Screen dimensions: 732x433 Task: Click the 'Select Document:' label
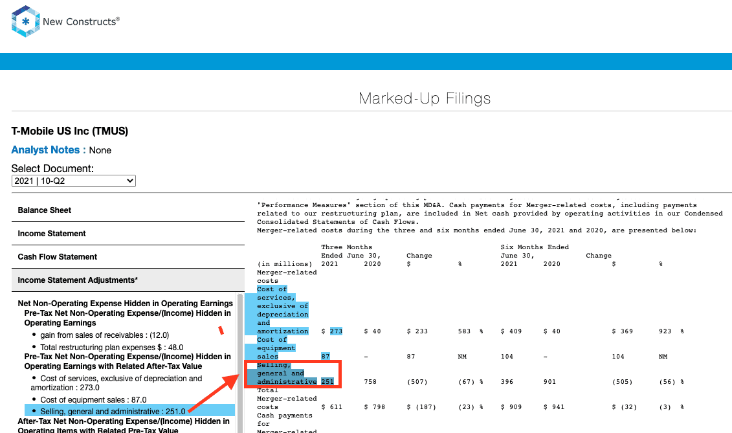point(52,169)
